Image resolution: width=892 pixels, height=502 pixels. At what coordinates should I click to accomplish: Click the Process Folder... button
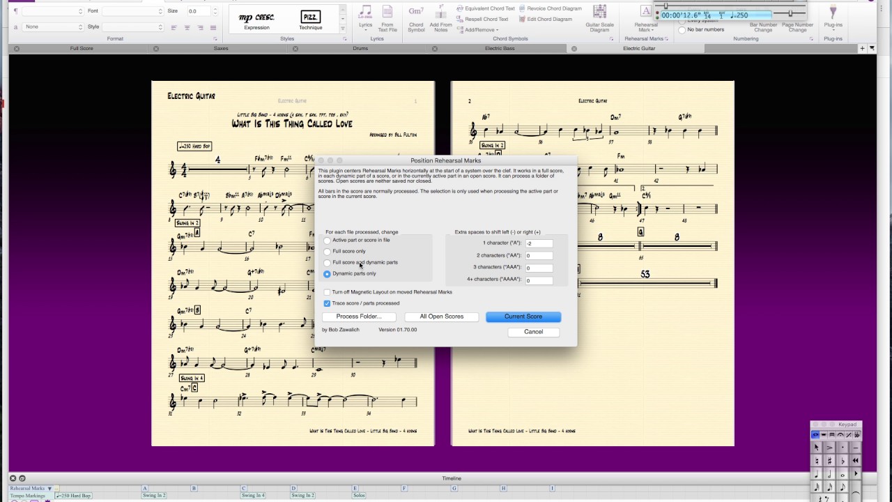tap(359, 317)
